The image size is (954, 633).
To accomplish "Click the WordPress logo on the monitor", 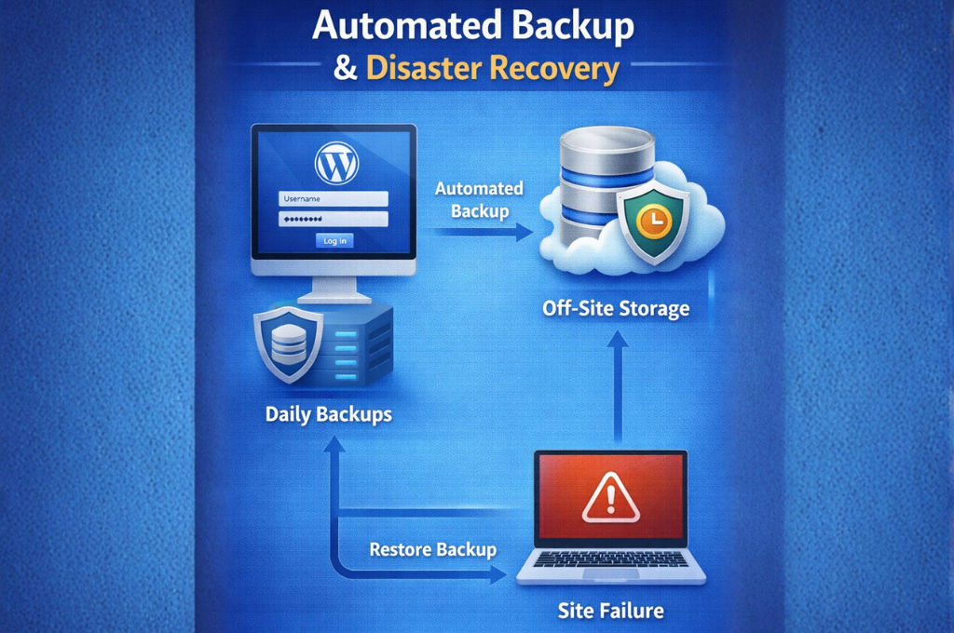I will coord(336,163).
